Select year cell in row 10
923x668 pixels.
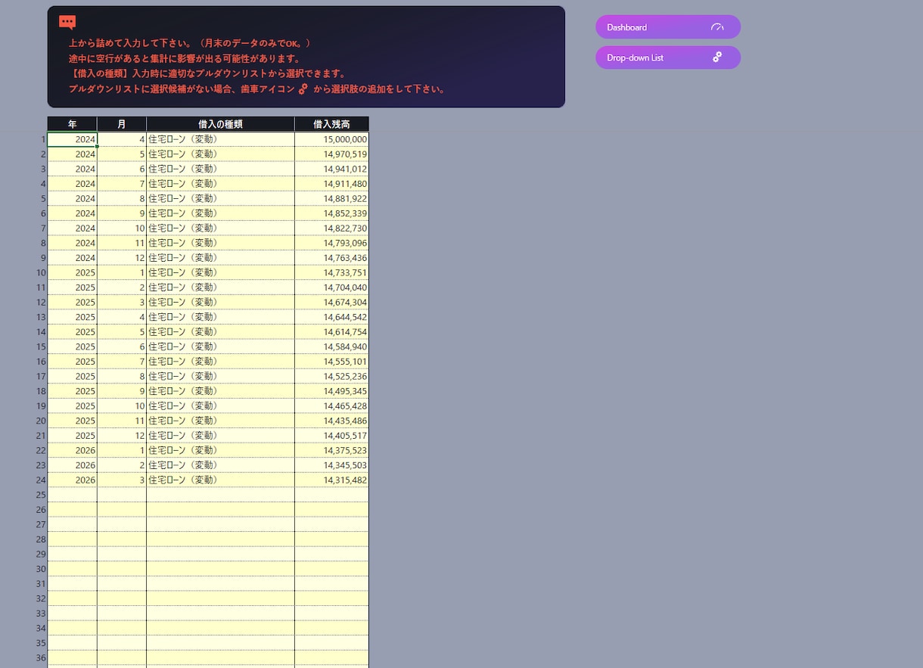pos(73,272)
